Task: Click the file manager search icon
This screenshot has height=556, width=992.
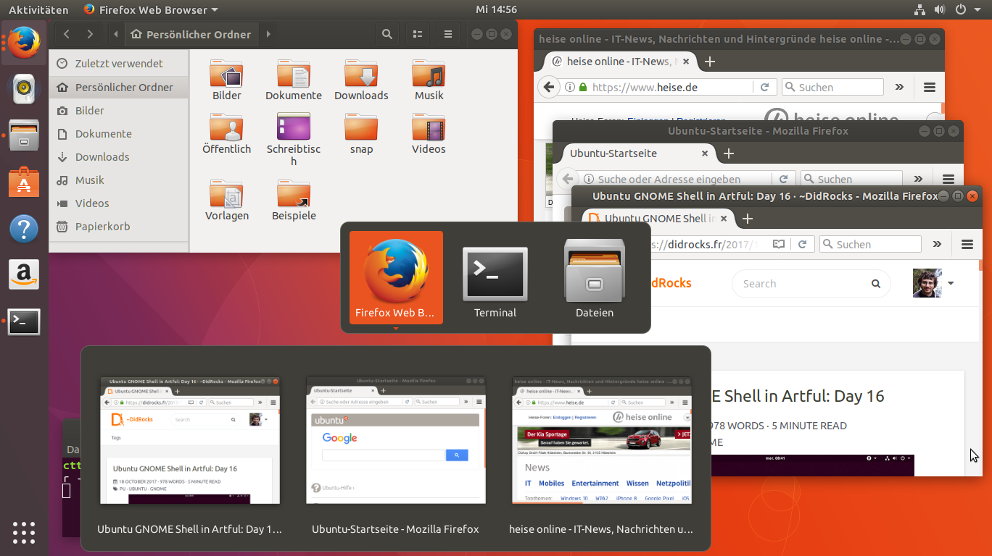Action: point(387,34)
